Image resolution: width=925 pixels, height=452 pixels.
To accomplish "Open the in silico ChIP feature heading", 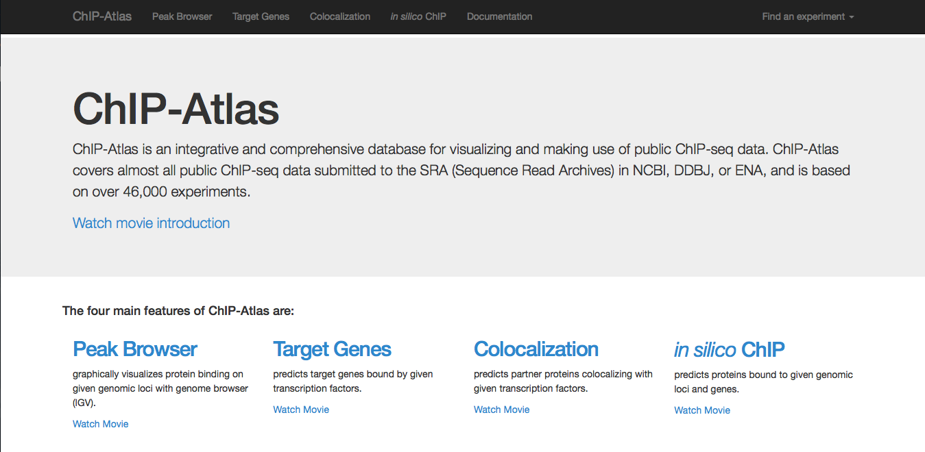I will [730, 350].
